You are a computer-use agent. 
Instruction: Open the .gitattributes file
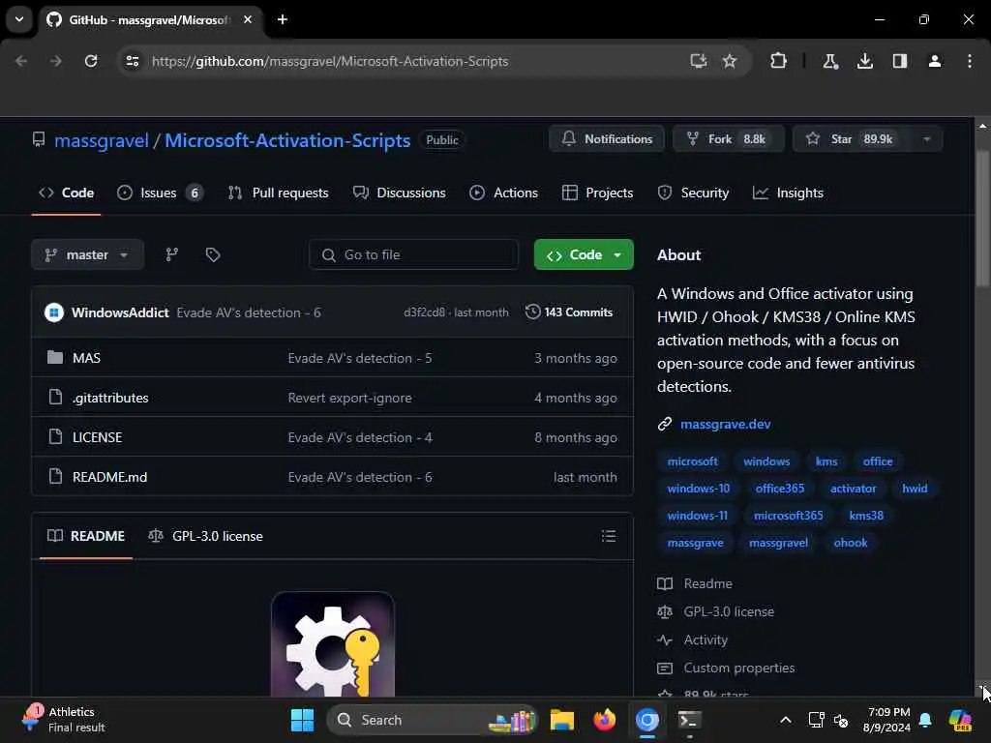pyautogui.click(x=110, y=398)
